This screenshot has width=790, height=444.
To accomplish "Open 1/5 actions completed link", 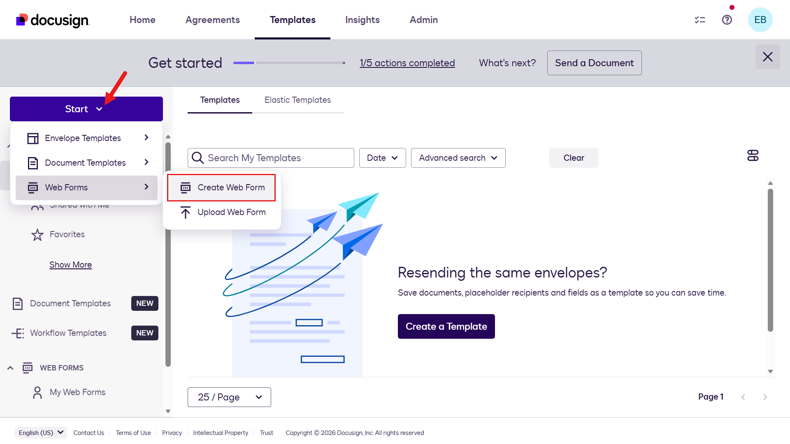I will pyautogui.click(x=407, y=63).
